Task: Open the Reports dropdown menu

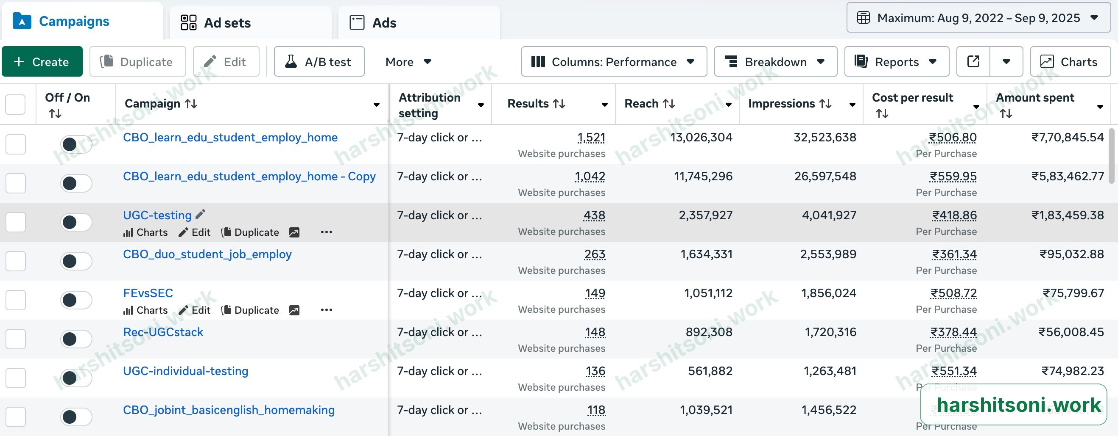Action: 897,61
